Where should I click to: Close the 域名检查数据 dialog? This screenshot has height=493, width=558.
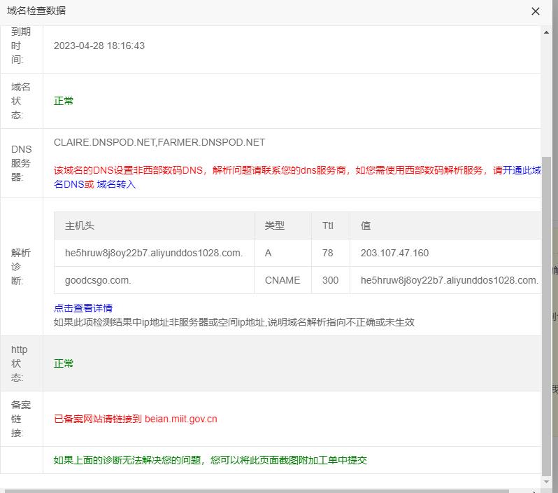tap(536, 11)
